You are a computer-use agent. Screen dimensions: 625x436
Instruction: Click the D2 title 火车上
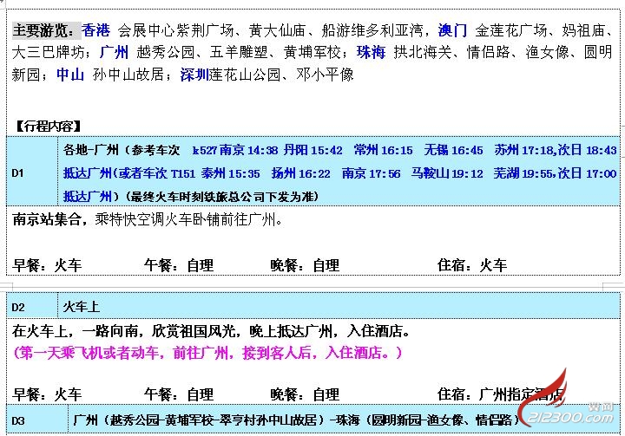click(82, 307)
